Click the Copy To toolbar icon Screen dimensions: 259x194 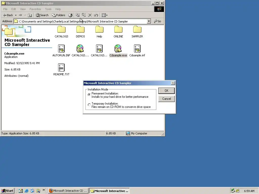pyautogui.click(x=84, y=15)
